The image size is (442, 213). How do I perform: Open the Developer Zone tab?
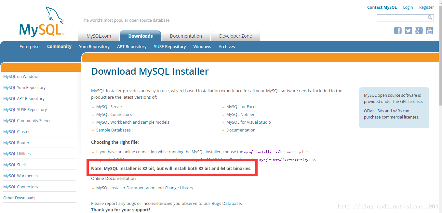pyautogui.click(x=235, y=36)
